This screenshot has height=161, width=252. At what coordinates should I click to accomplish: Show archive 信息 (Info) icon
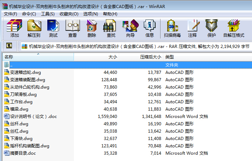[x=150, y=25]
